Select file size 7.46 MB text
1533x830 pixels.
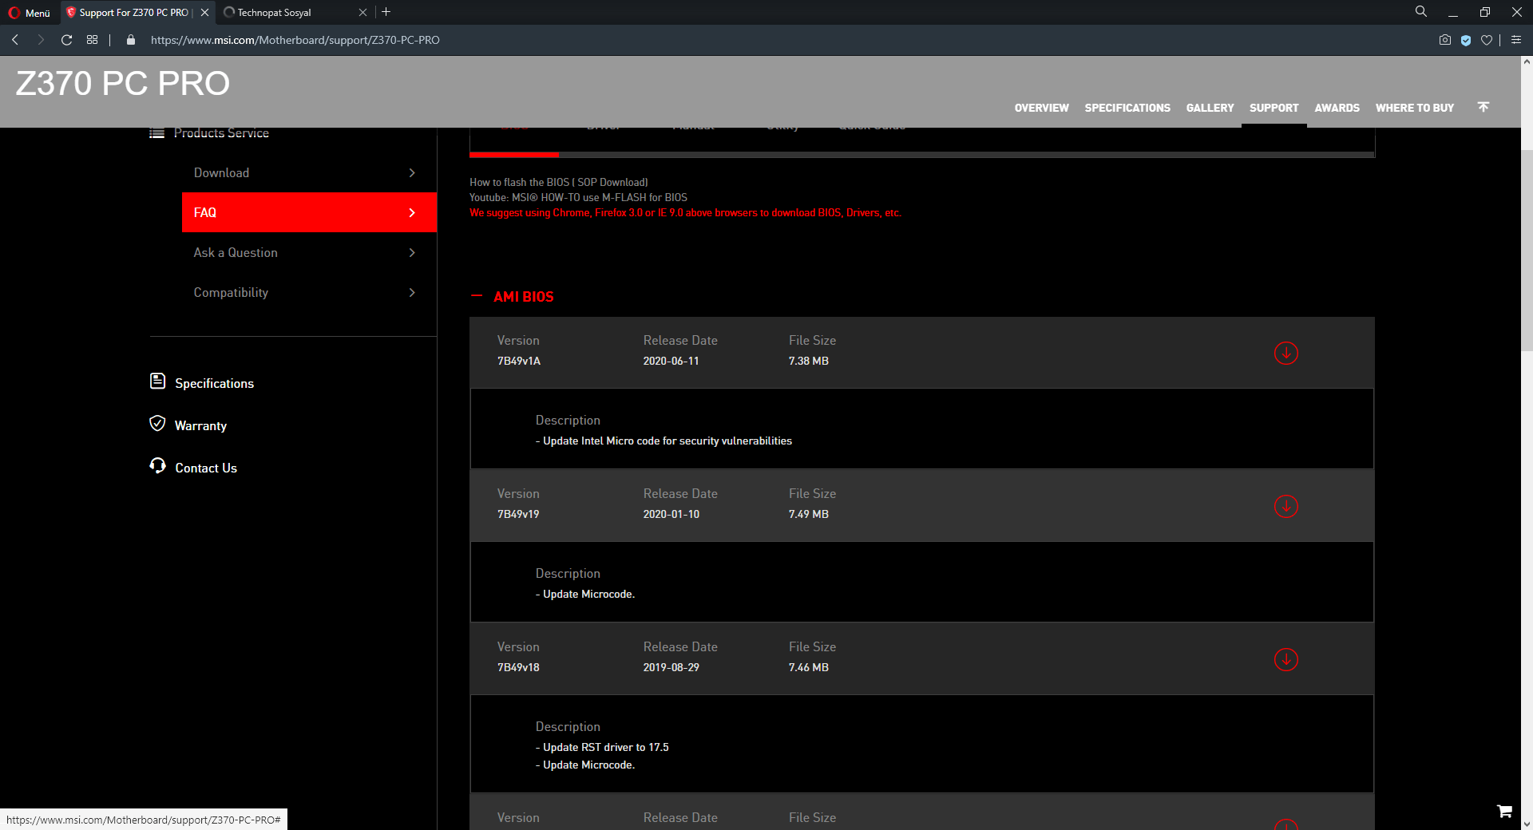click(x=809, y=667)
